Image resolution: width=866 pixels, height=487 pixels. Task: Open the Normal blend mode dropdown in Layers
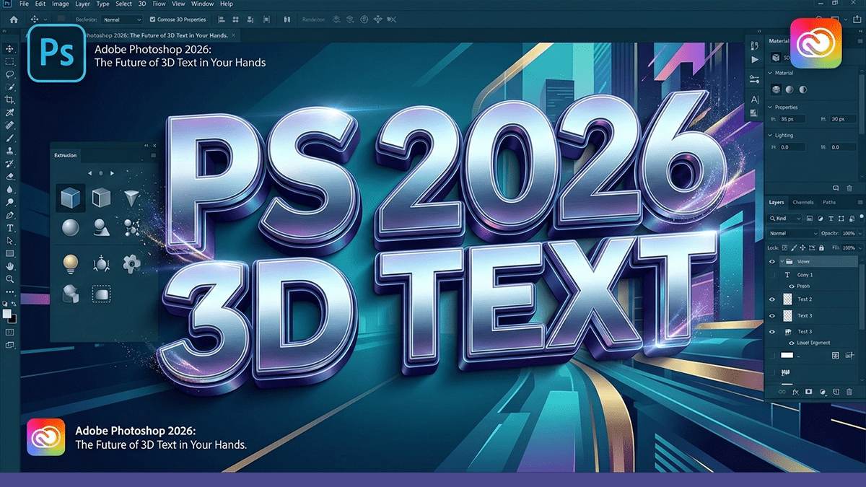[793, 234]
